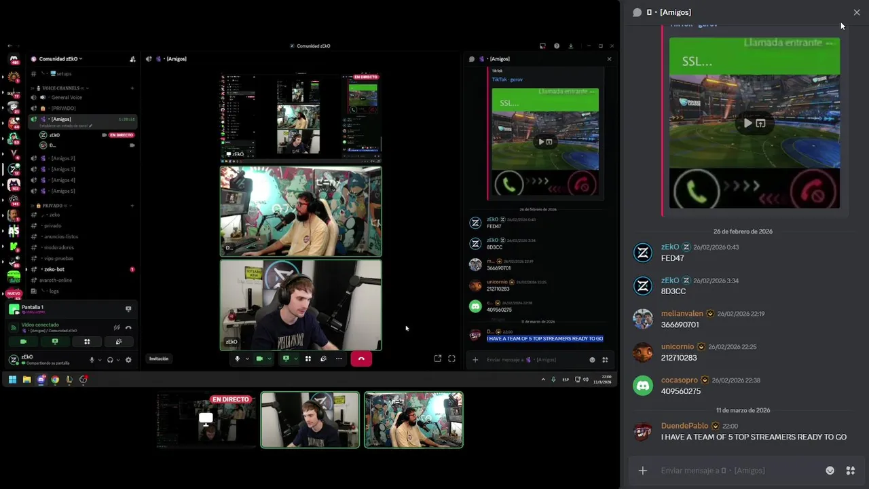Viewport: 869px width, 489px height.
Task: Open the emoji picker in the inner chat panel
Action: [x=592, y=359]
